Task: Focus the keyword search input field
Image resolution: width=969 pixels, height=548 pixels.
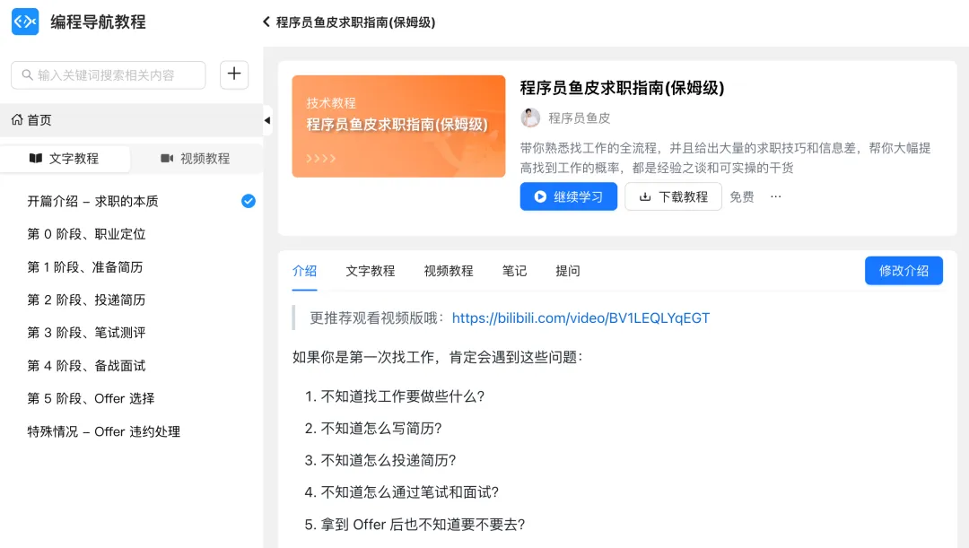Action: coord(109,74)
